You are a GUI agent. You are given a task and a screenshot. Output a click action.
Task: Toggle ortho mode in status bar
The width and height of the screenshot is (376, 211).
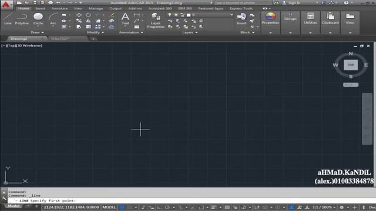(159, 207)
